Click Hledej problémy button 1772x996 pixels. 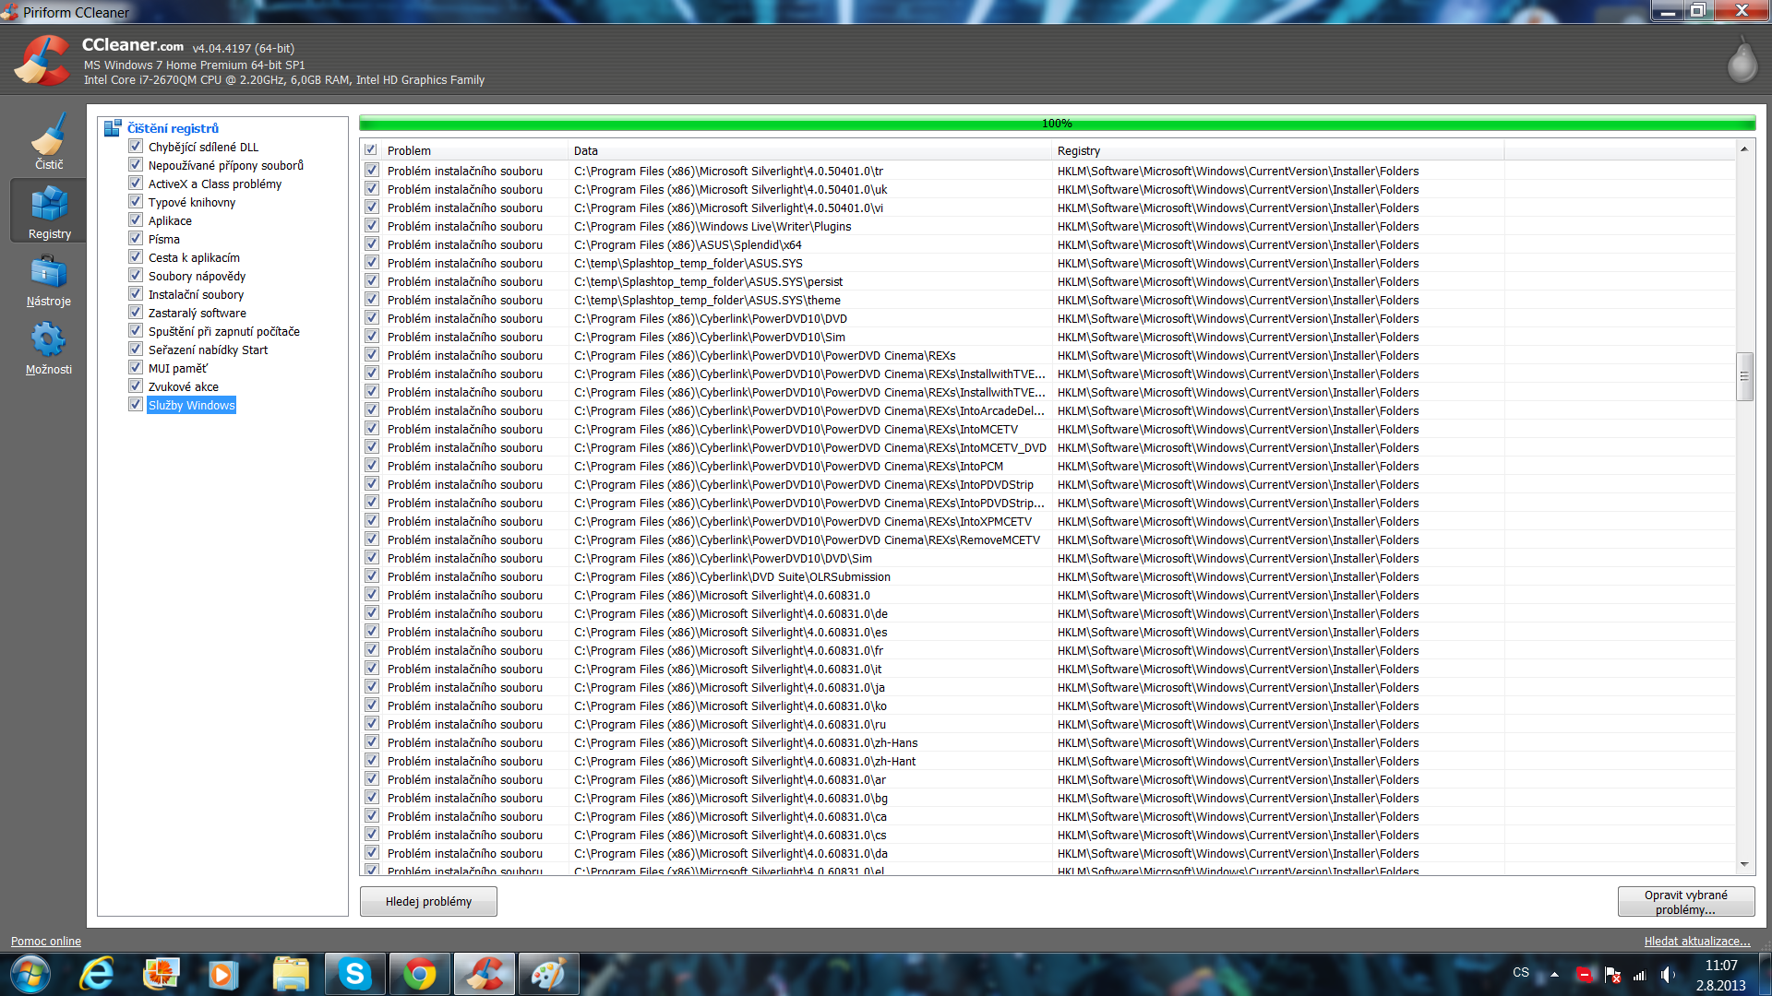coord(428,901)
